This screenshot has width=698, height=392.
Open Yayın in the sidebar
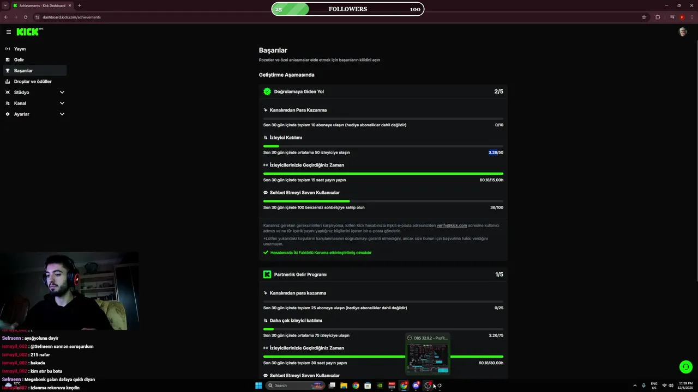coord(35,49)
